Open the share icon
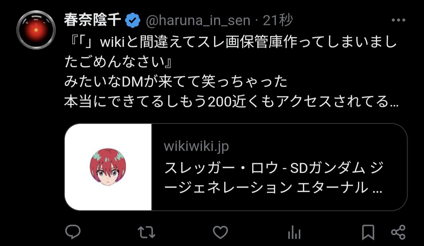 398,232
